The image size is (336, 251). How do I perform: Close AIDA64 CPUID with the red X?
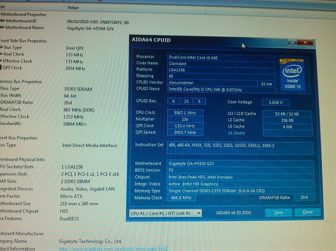306,42
